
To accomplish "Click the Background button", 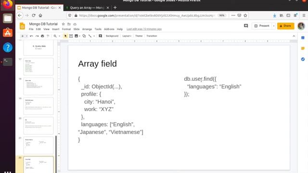I will [x=112, y=36].
